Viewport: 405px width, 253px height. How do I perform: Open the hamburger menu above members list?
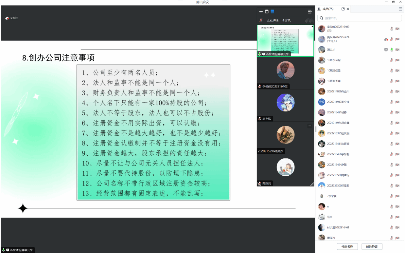[x=400, y=9]
